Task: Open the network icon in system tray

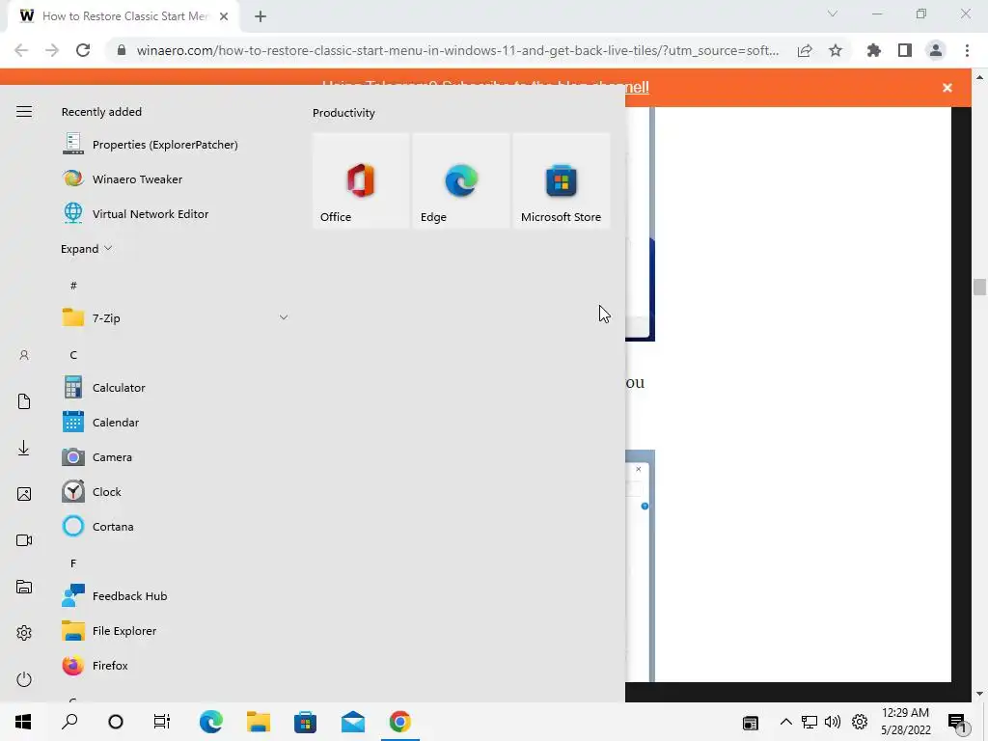Action: click(x=810, y=722)
